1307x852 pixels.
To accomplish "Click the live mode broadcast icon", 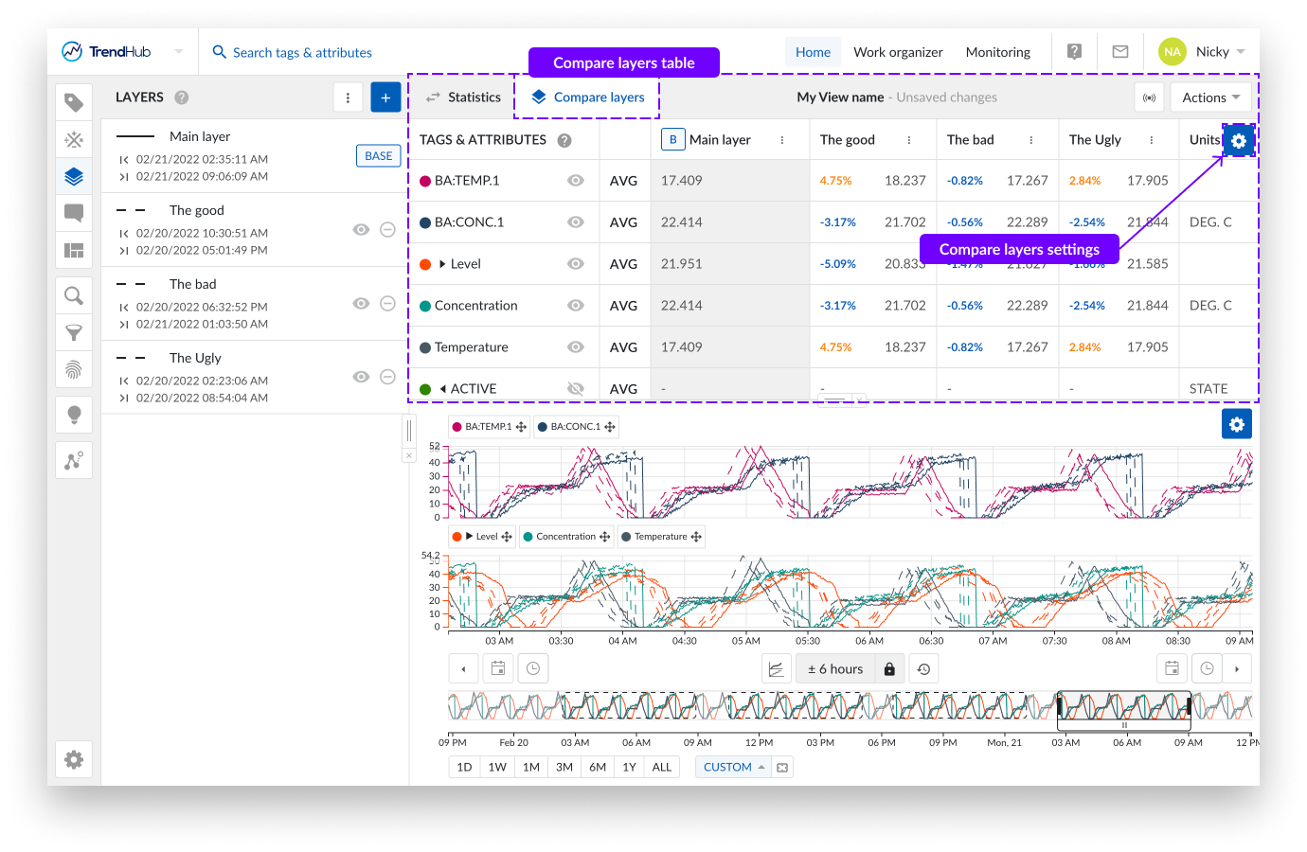I will coord(1149,98).
